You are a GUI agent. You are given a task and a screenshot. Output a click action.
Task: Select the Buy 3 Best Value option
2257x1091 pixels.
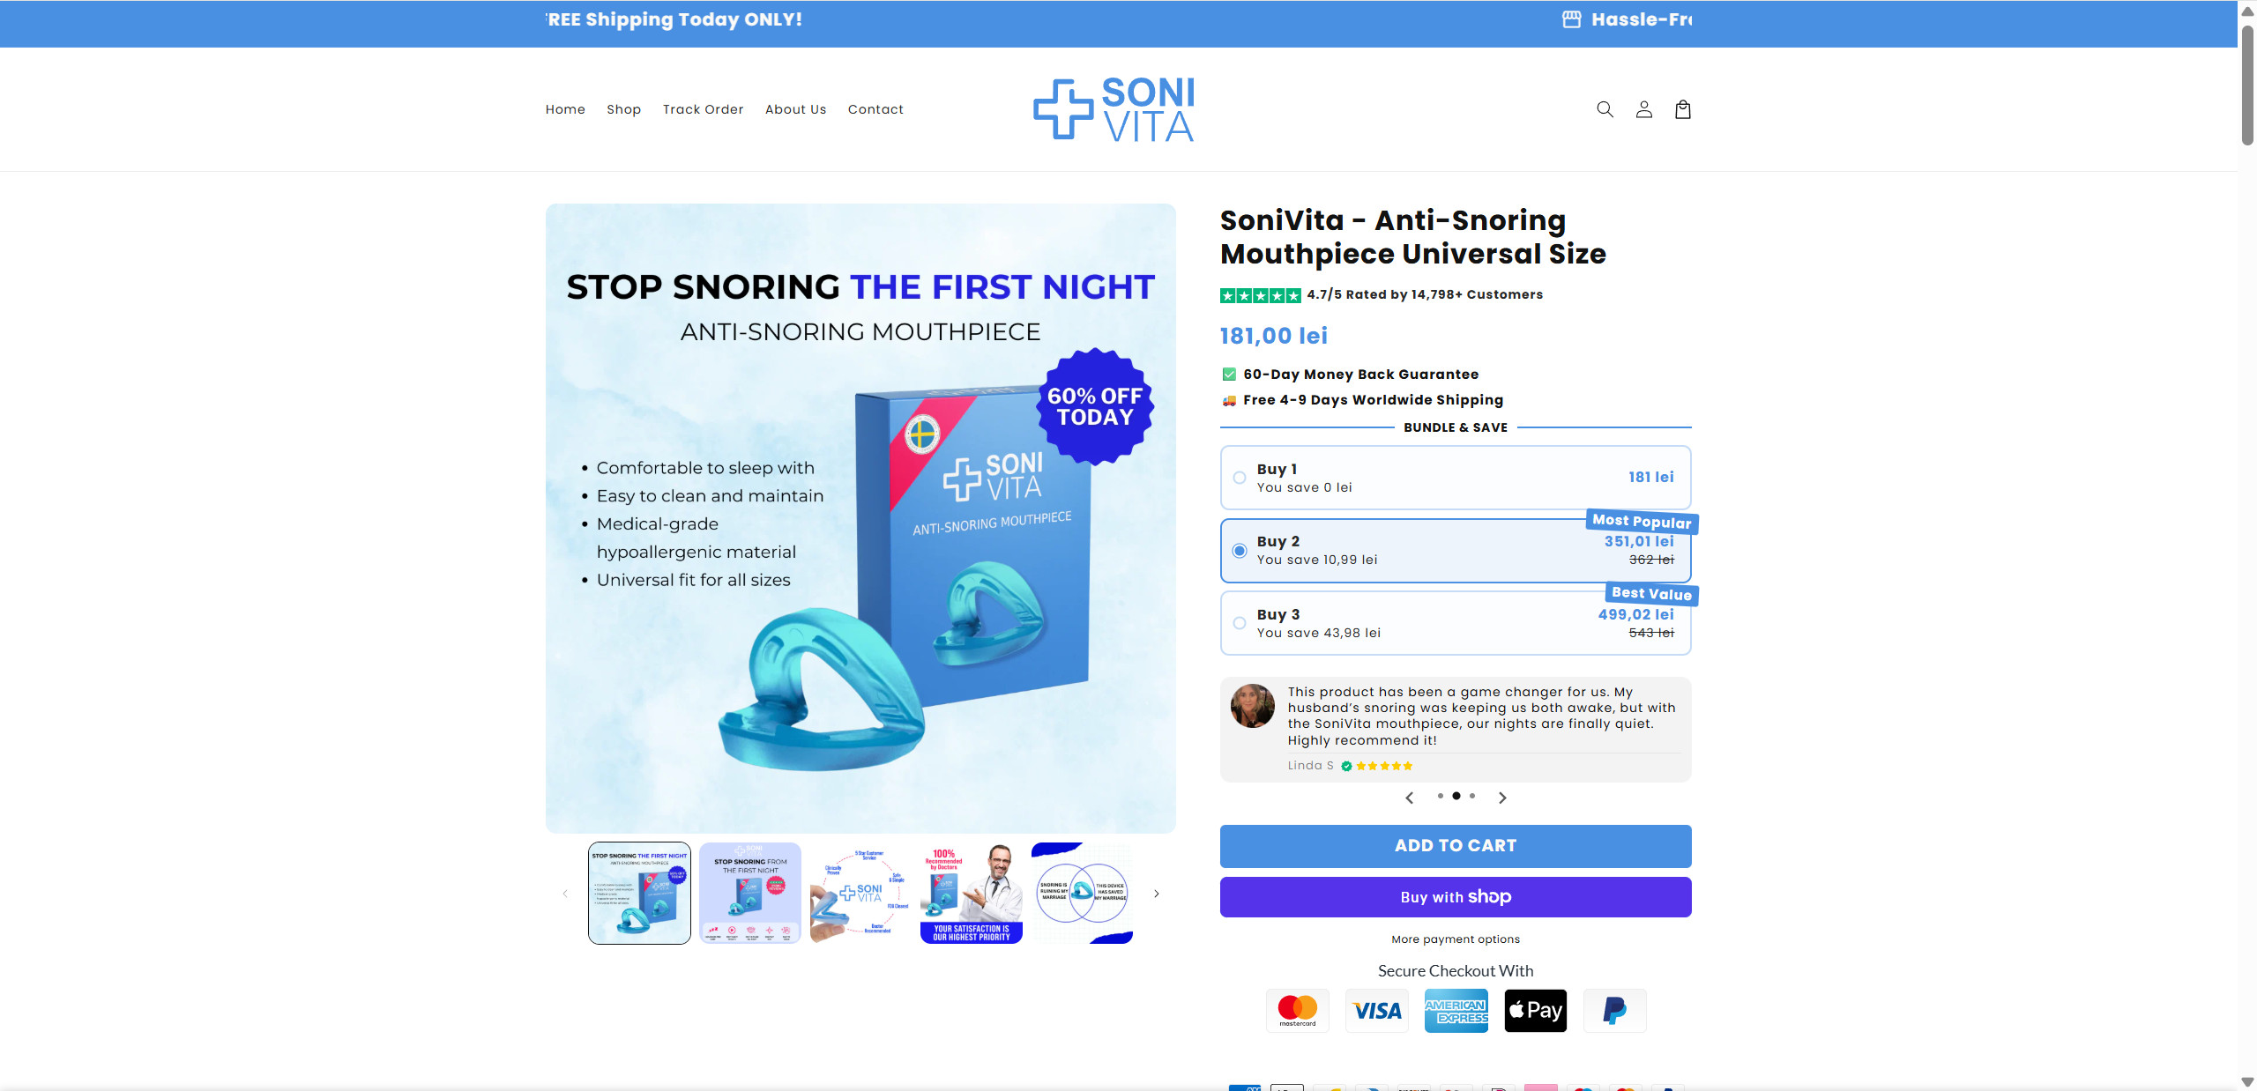click(x=1456, y=623)
